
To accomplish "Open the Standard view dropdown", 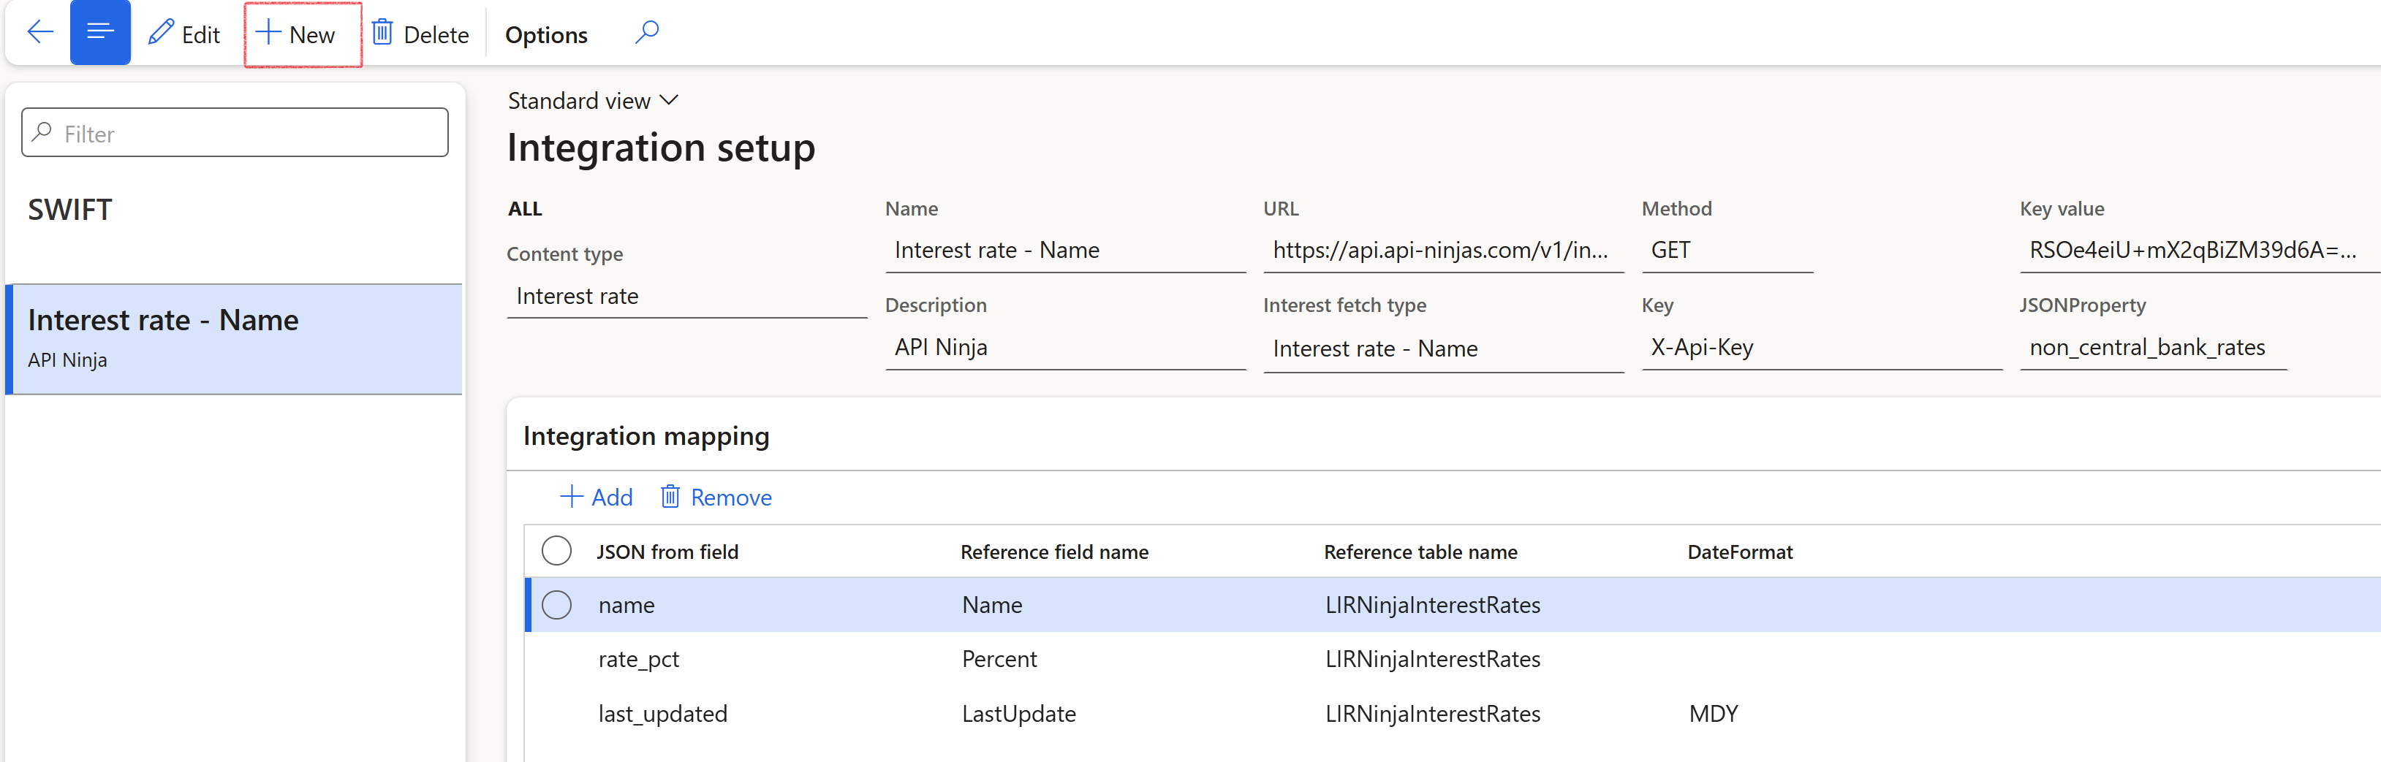I will click(x=592, y=101).
